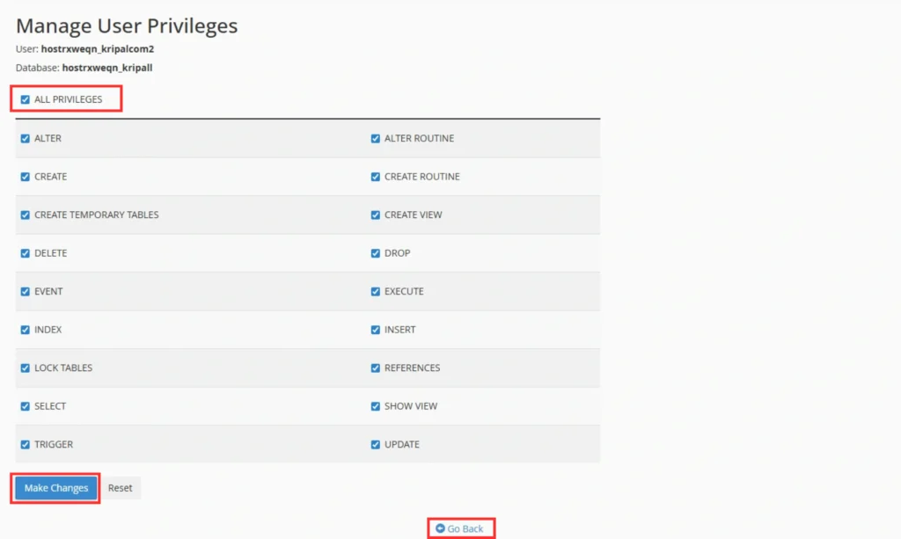
Task: Toggle the CREATE ROUTINE checkbox
Action: click(x=375, y=177)
